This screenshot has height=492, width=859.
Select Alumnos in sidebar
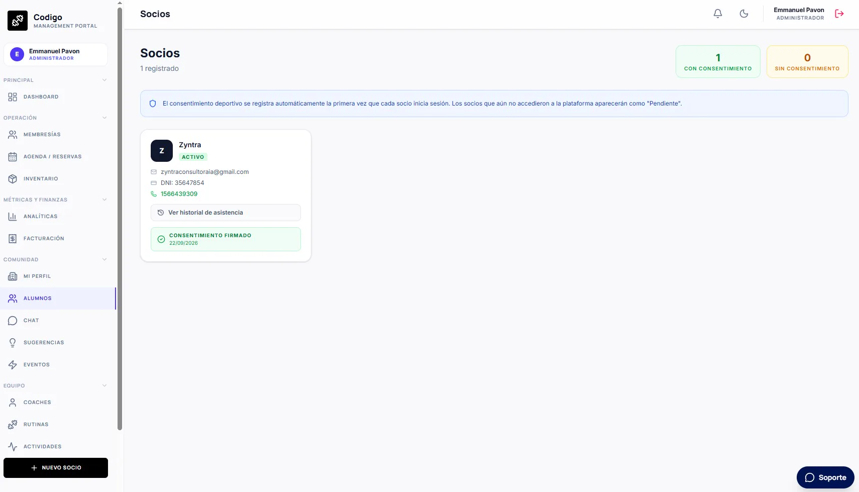58,299
